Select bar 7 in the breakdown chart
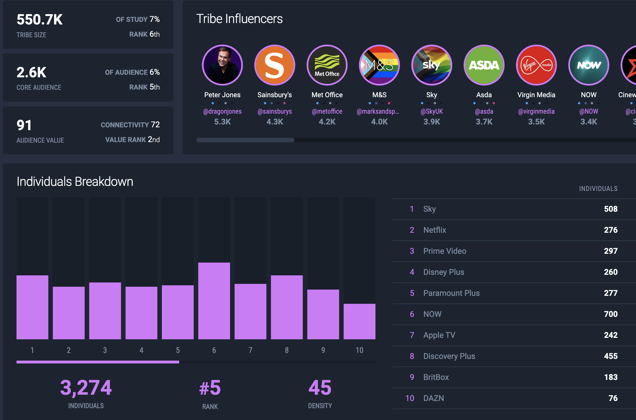The height and width of the screenshot is (420, 636). point(251,311)
